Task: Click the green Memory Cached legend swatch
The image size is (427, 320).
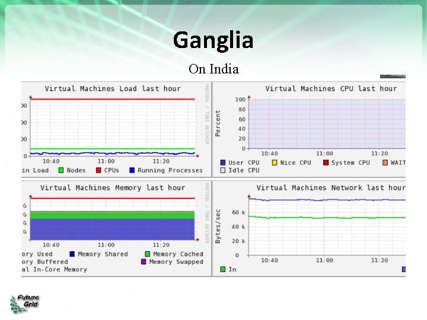Action: [x=147, y=254]
